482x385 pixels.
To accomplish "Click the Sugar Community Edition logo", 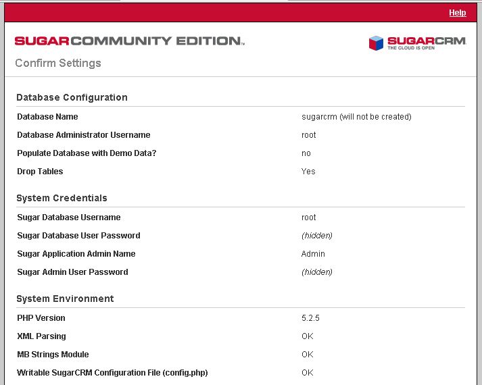I will pyautogui.click(x=129, y=41).
